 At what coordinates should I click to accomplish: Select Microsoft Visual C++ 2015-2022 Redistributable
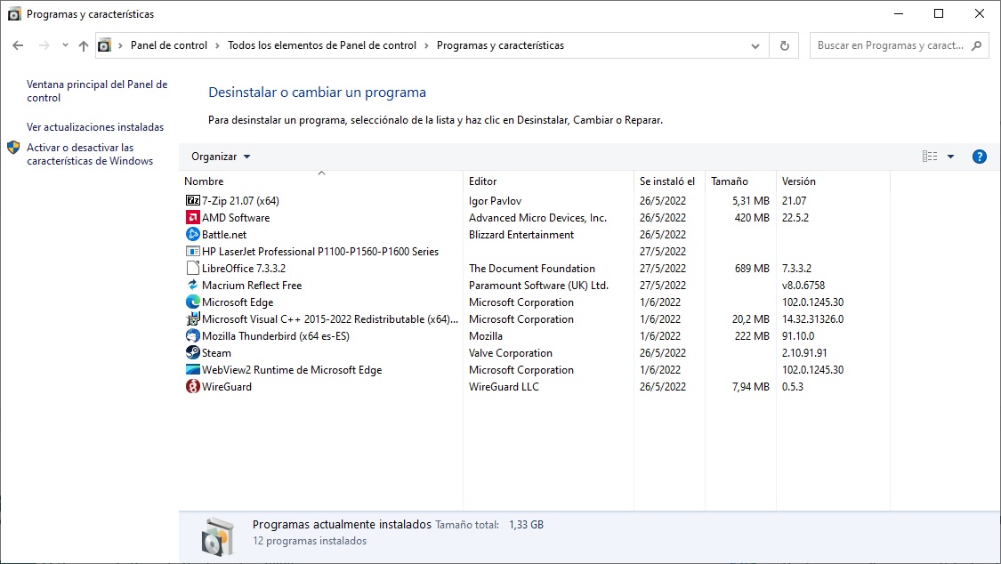(x=330, y=319)
